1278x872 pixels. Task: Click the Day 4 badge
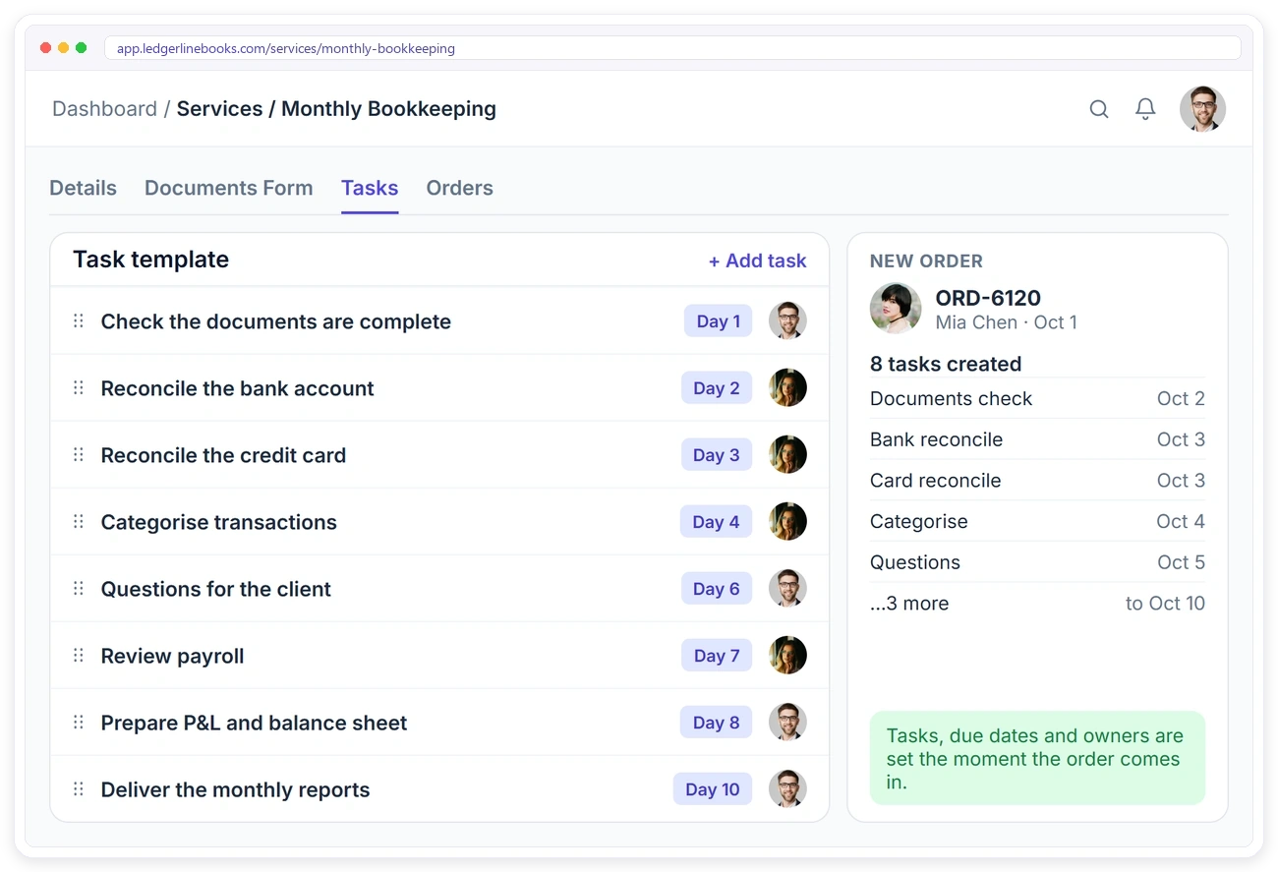(716, 522)
